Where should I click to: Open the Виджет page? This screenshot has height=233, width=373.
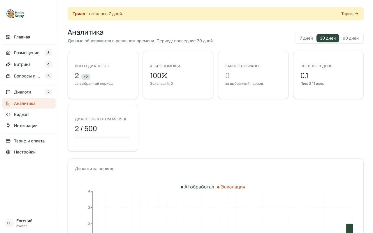pos(29,114)
